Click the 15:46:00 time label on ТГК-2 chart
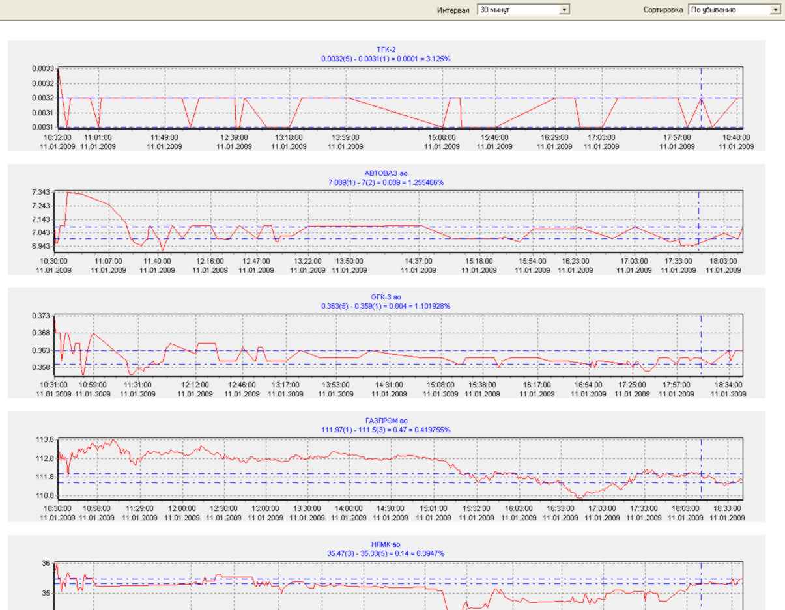Viewport: 785px width, 610px height. pos(495,137)
